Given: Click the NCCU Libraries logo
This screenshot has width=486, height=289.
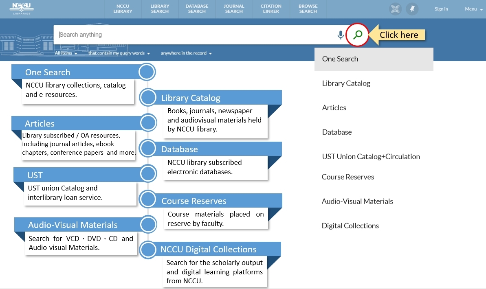Looking at the screenshot, I should pos(21,9).
